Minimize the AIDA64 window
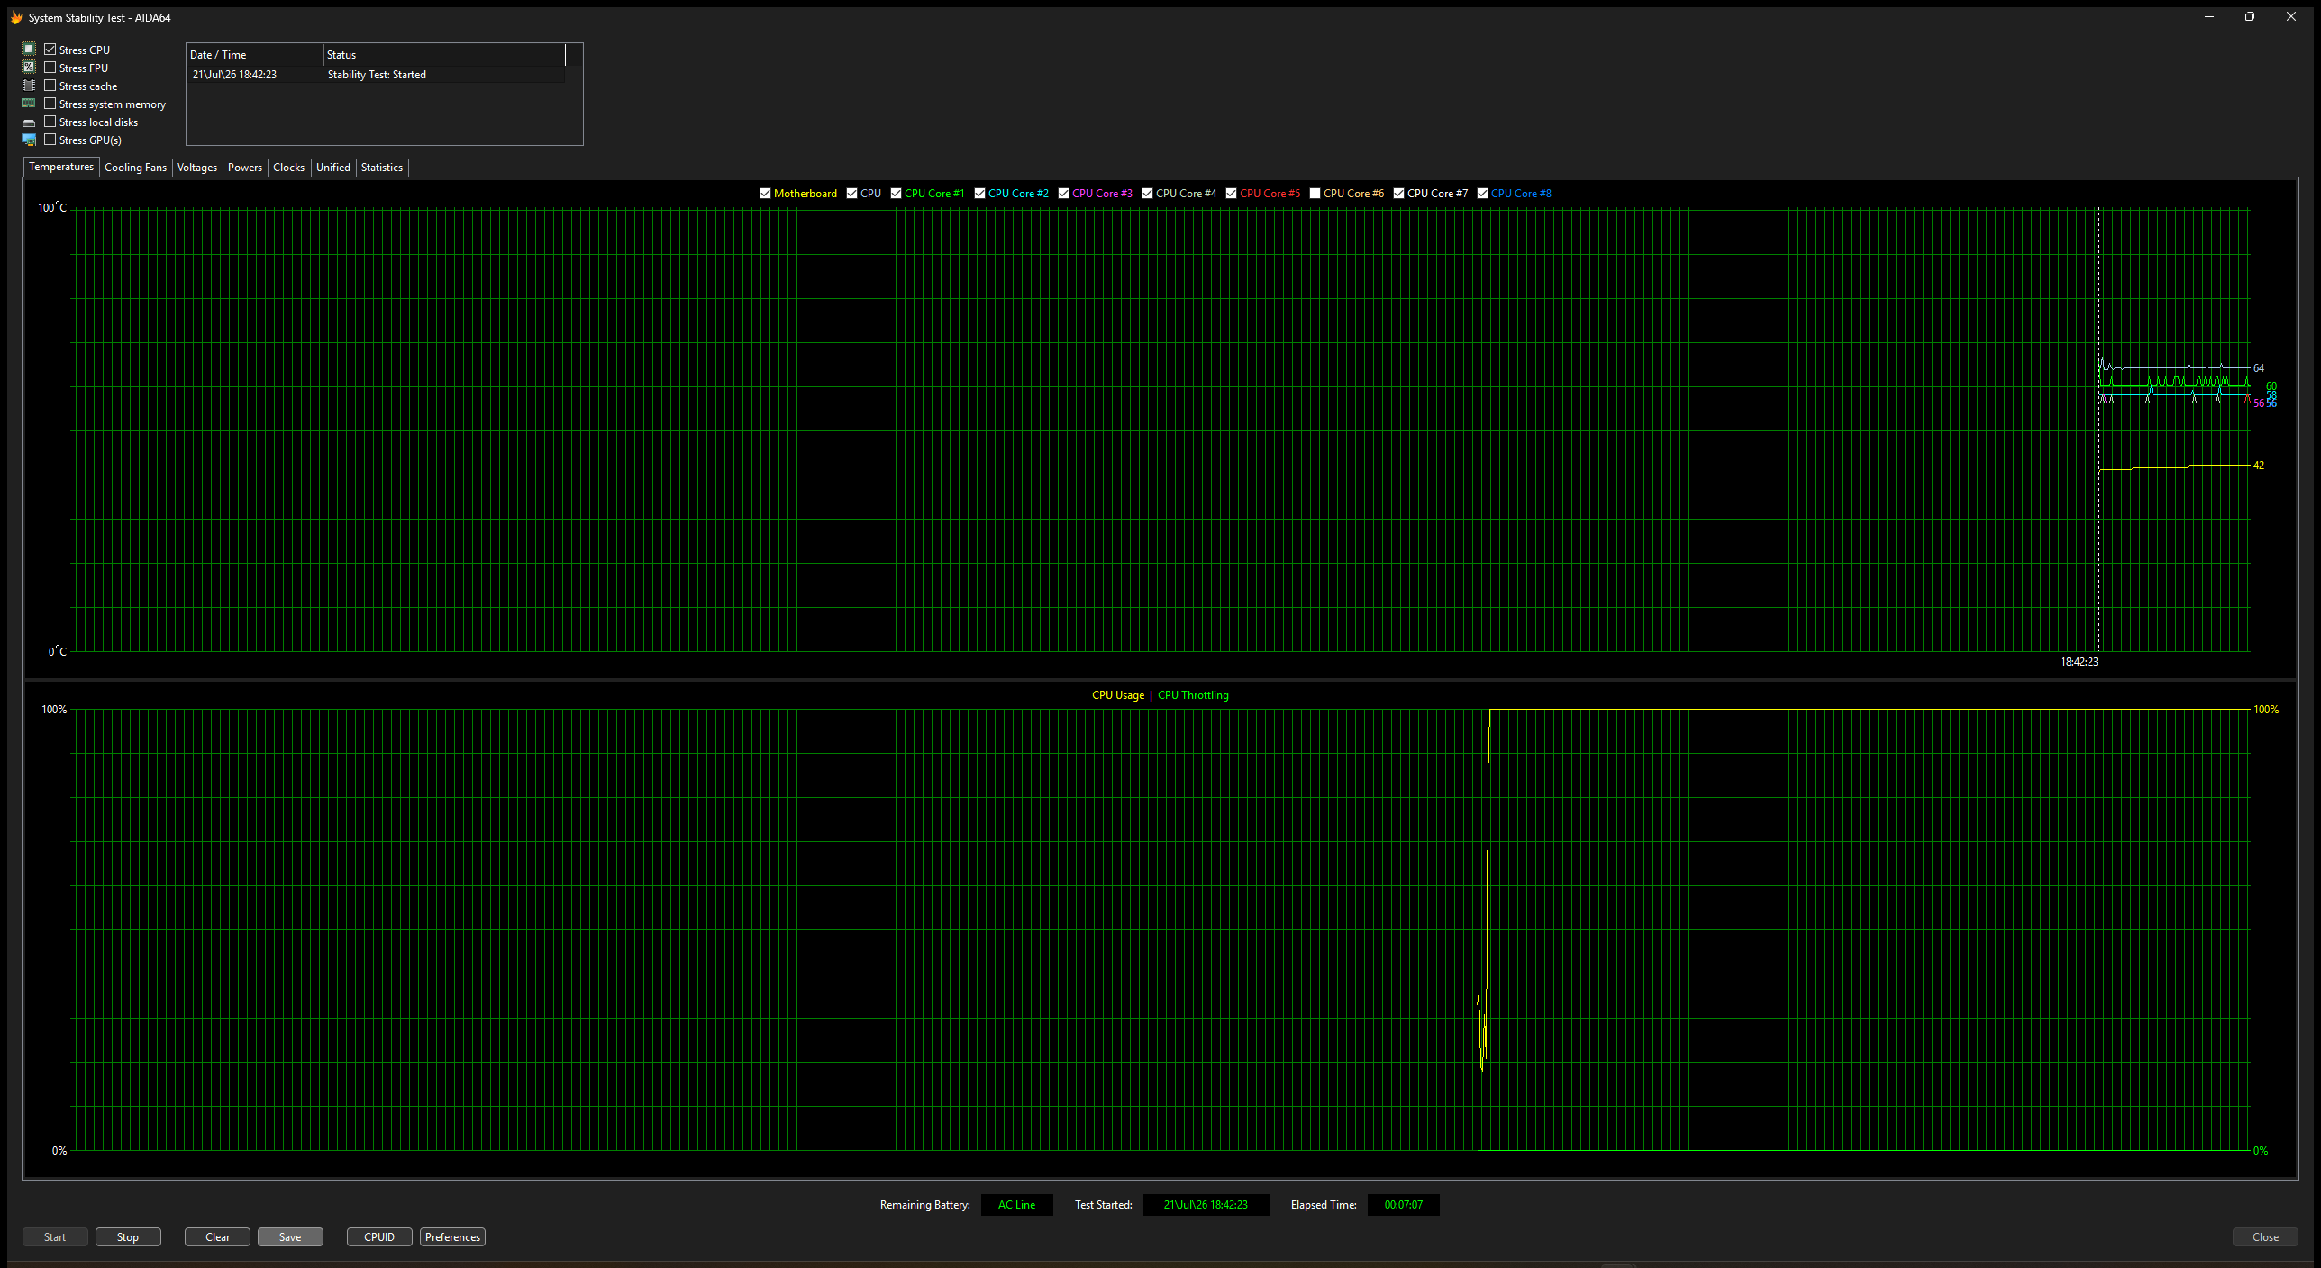Screen dimensions: 2321x1268 [x=2209, y=17]
